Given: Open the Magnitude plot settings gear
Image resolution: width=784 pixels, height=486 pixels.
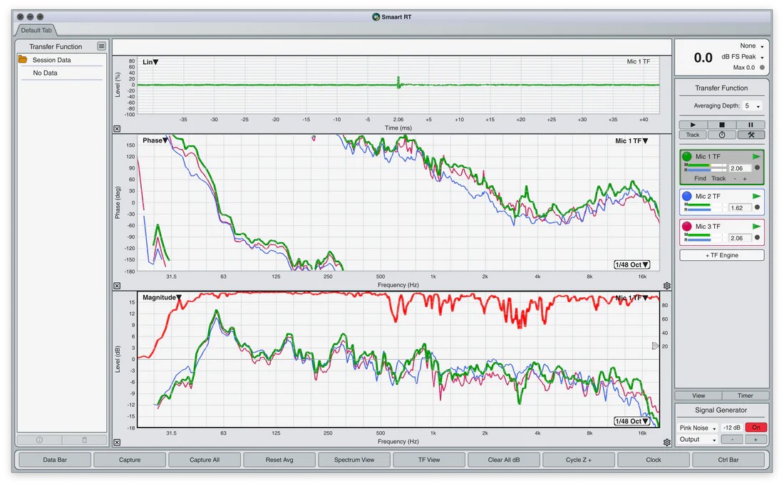Looking at the screenshot, I should (x=666, y=443).
